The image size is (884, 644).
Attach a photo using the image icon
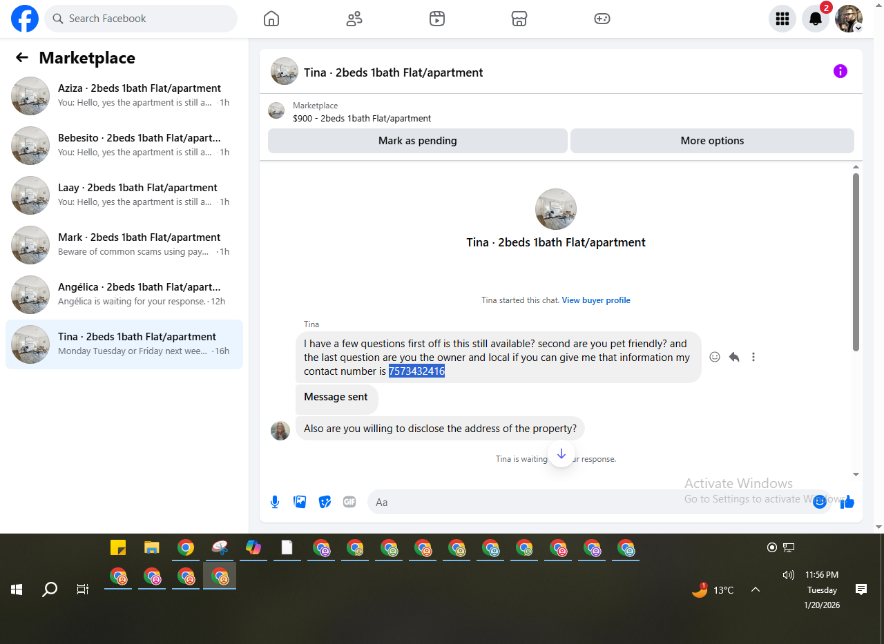(300, 502)
